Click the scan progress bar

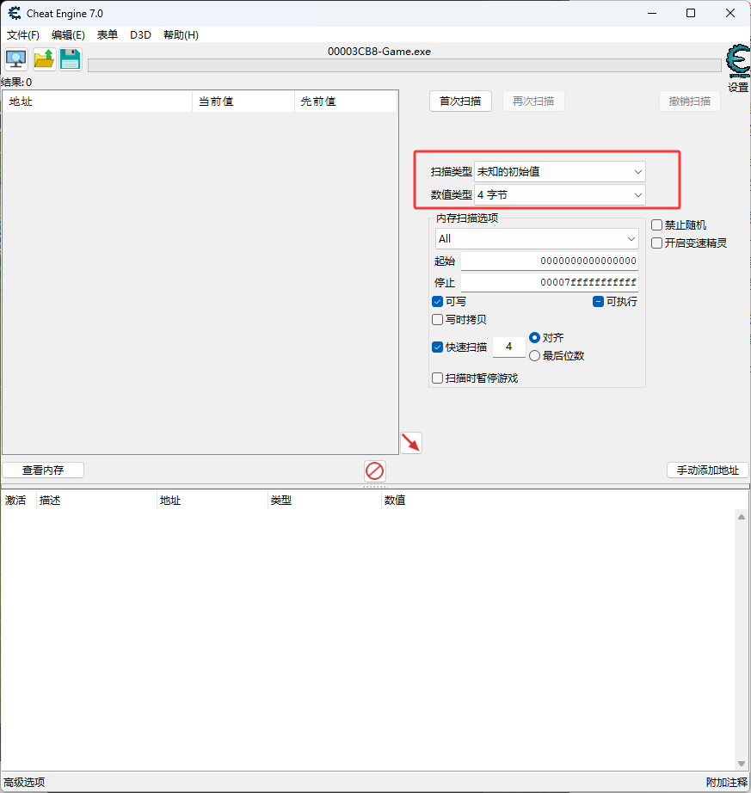(404, 65)
